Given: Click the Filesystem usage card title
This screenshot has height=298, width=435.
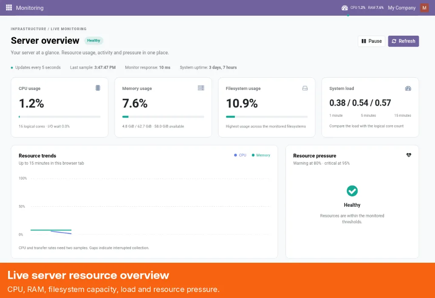Looking at the screenshot, I should coord(243,88).
